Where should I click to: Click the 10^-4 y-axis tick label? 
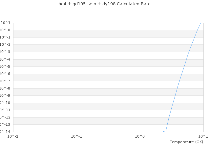pyautogui.click(x=6, y=59)
